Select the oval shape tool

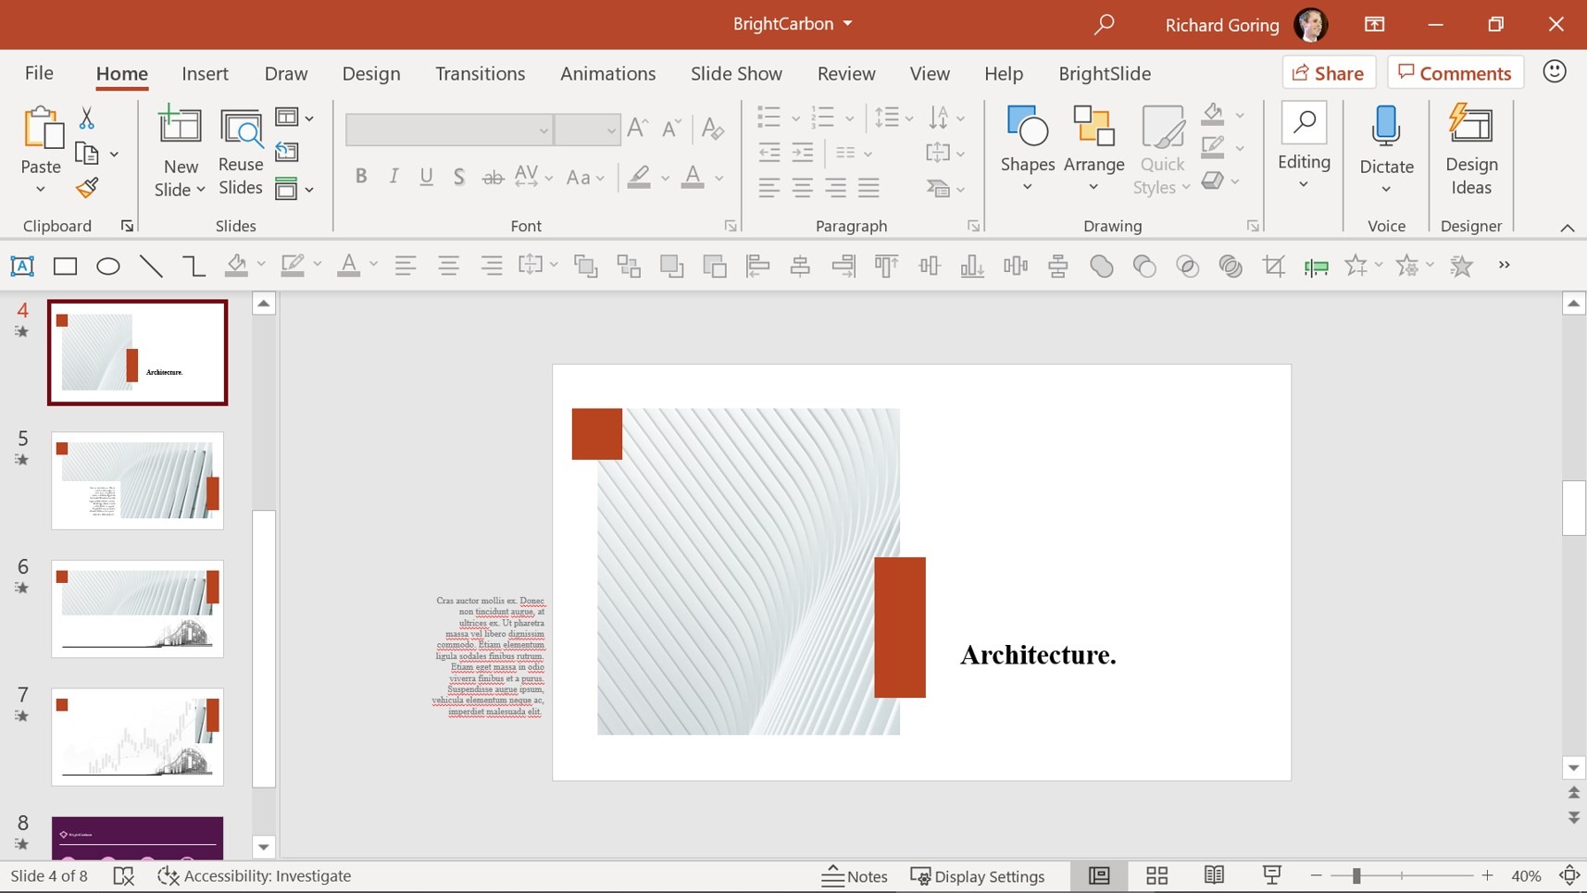108,267
